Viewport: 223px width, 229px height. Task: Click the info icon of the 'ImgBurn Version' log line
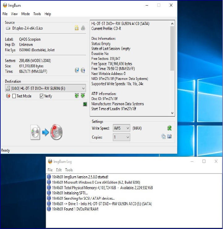[x=49, y=177]
